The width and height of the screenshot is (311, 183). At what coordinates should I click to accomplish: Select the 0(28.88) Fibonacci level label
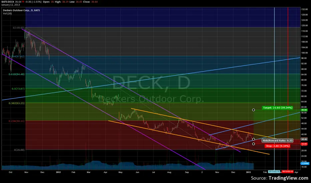point(19,150)
